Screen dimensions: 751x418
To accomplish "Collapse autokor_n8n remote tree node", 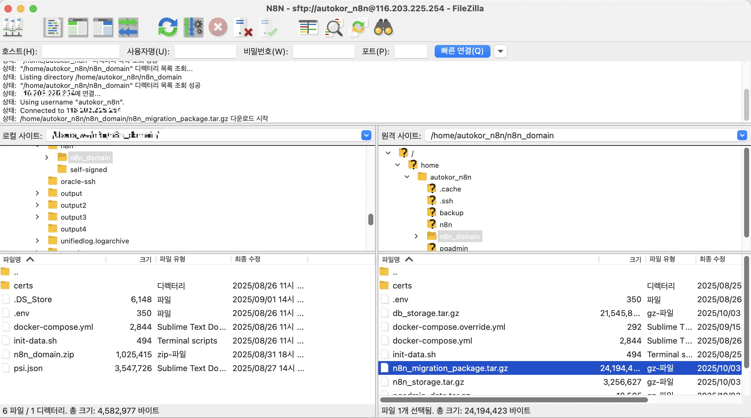I will pyautogui.click(x=407, y=177).
